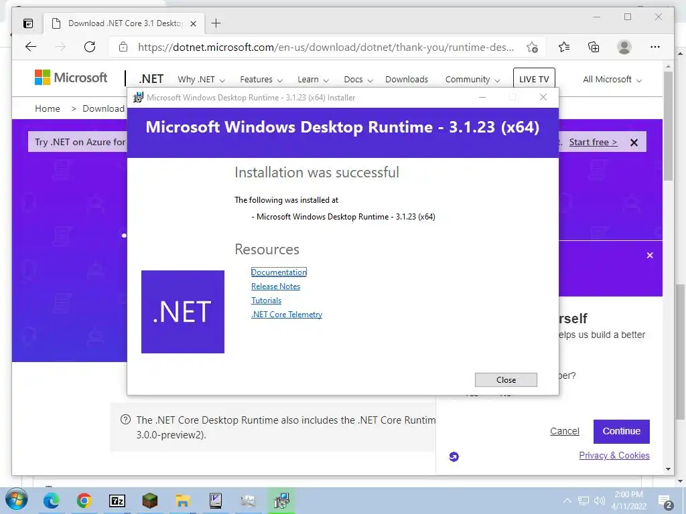This screenshot has height=514, width=686.
Task: Open the volume tray icon
Action: pyautogui.click(x=600, y=501)
